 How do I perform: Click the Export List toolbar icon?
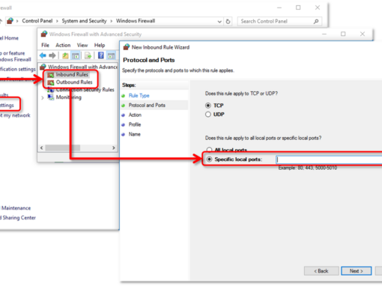(88, 55)
